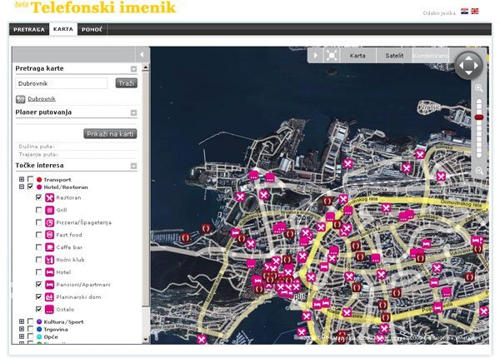Click the Pansioni/Apartmani legend icon
This screenshot has width=500, height=358.
(49, 285)
